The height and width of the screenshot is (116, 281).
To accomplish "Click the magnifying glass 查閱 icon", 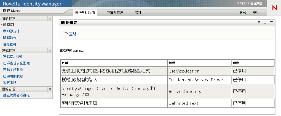I will (x=66, y=32).
